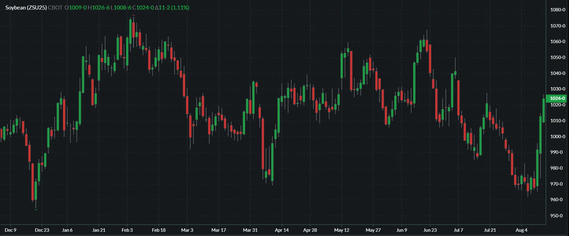
Task: Click the red high marker above the peak candle
Action: coord(134,15)
